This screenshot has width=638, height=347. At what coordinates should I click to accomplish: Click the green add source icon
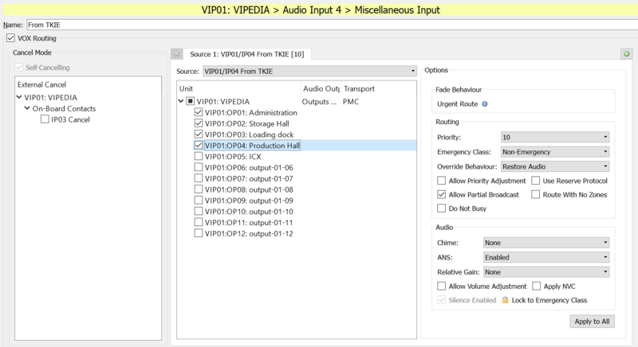626,54
